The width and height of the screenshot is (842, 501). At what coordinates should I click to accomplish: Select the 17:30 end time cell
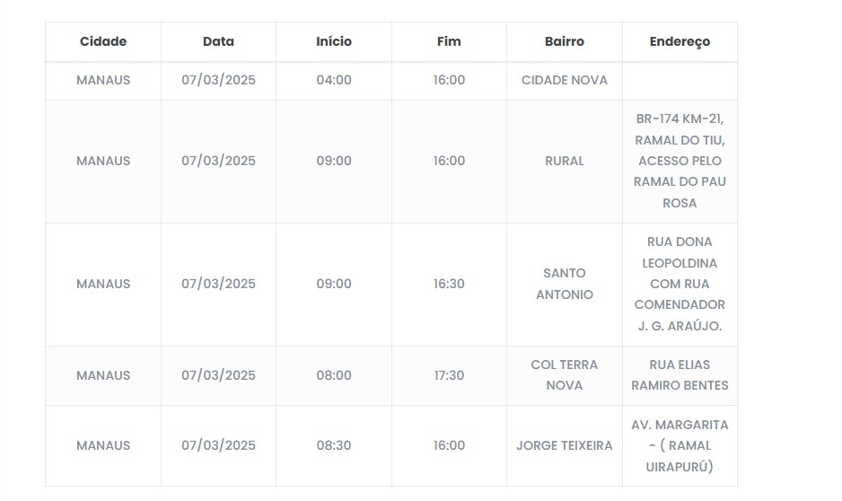449,375
